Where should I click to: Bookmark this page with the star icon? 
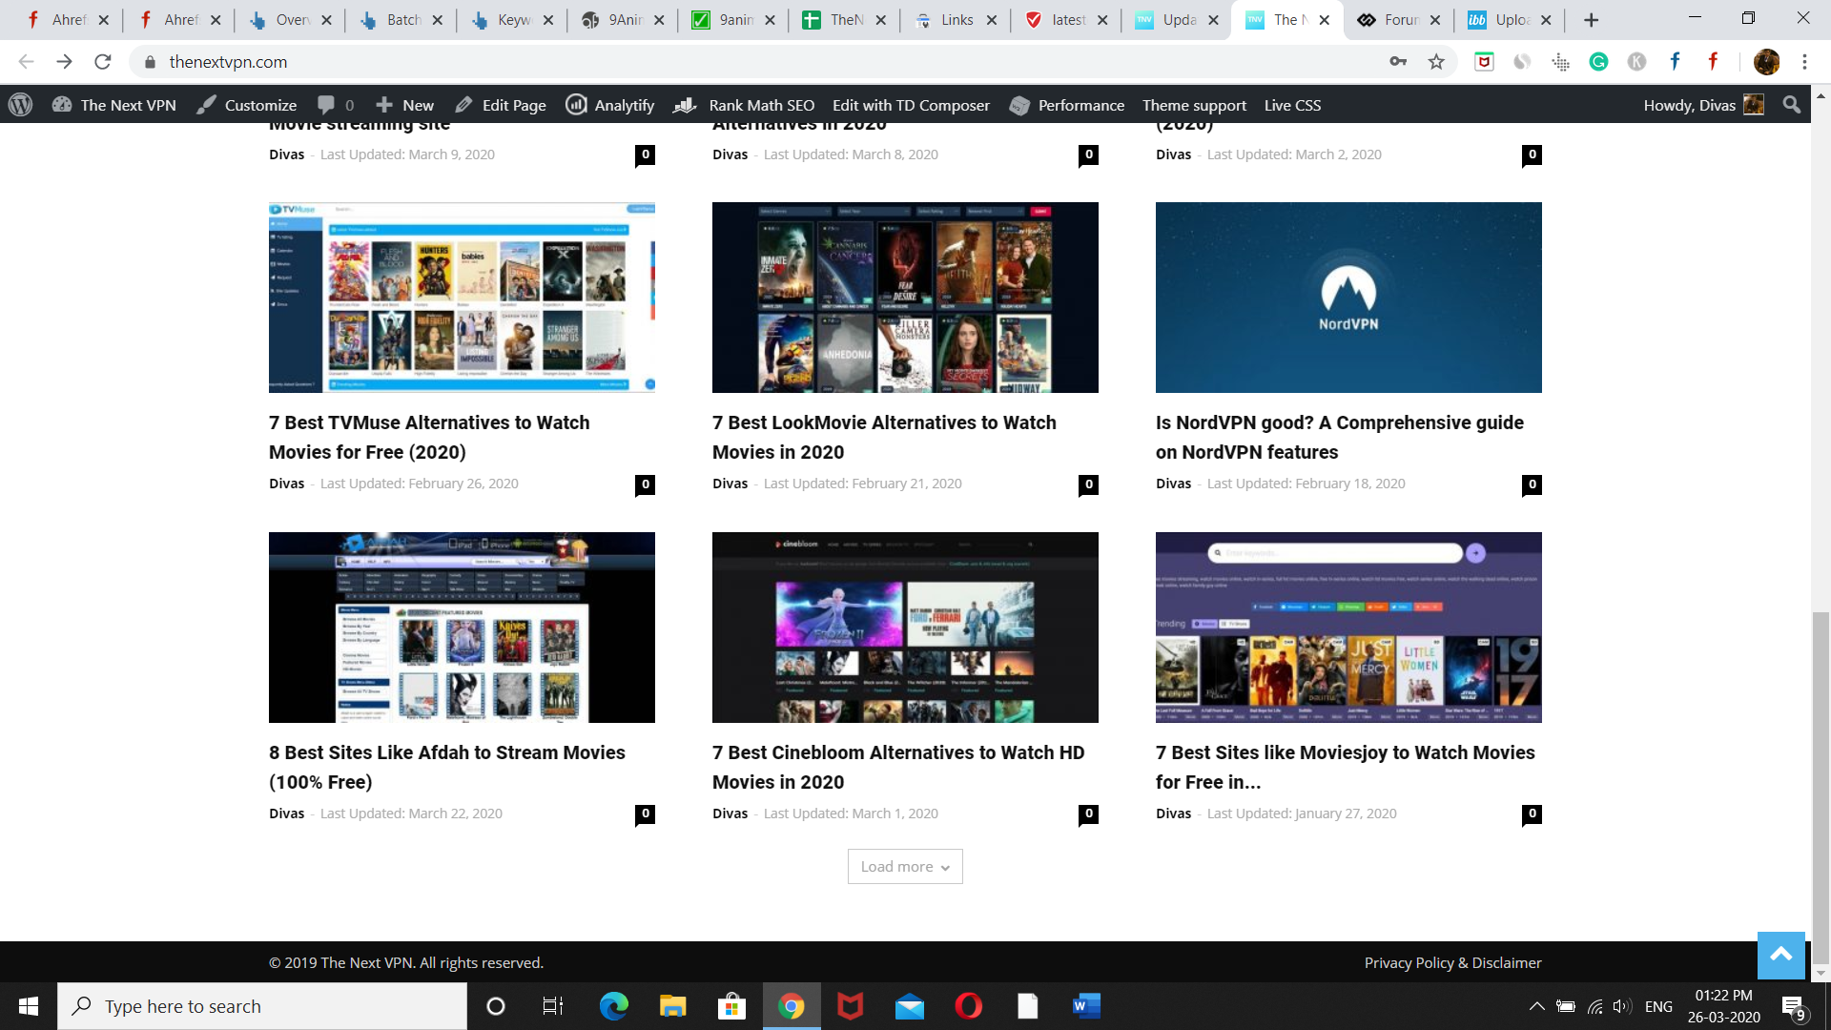(x=1436, y=62)
